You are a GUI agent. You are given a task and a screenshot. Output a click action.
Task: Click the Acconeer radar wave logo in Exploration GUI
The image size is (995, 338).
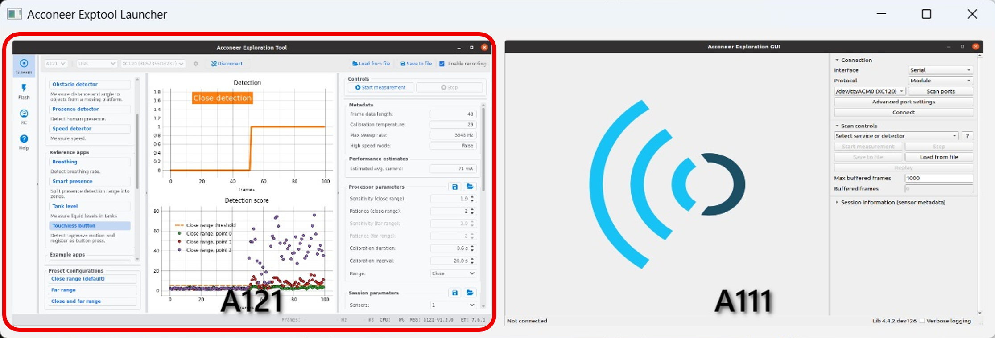tap(667, 184)
